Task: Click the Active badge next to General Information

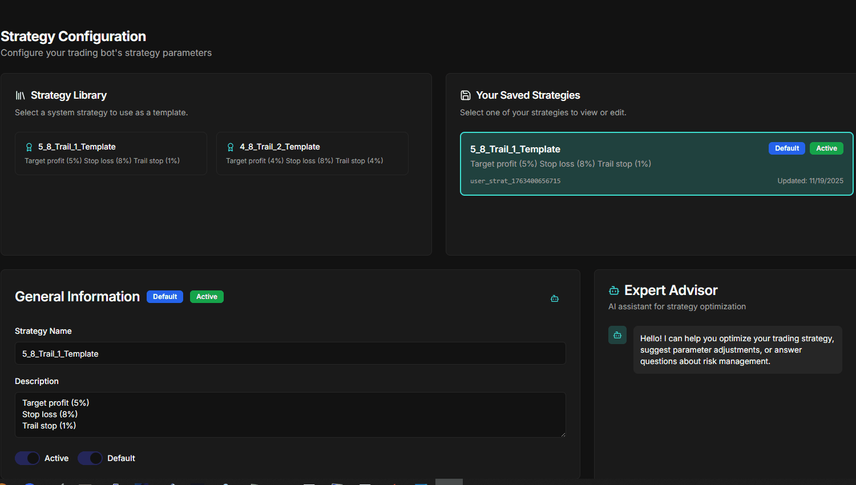Action: [207, 297]
